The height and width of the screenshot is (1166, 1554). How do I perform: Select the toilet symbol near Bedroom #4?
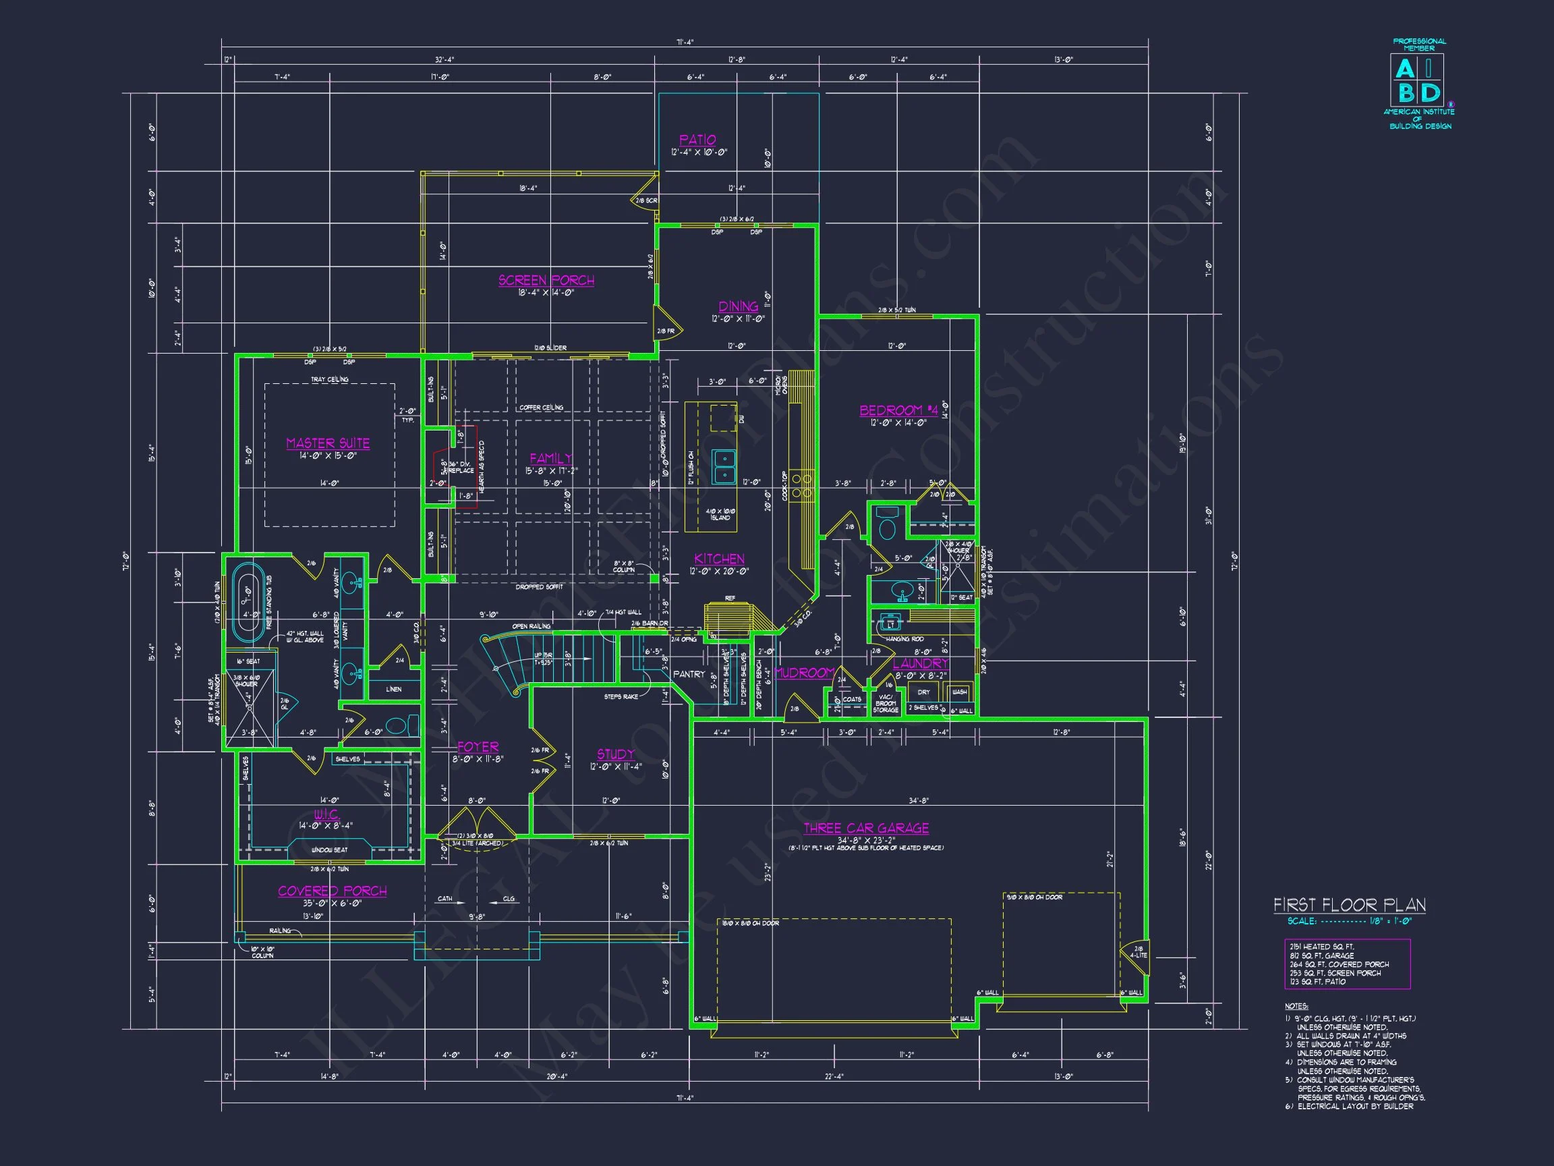(888, 522)
